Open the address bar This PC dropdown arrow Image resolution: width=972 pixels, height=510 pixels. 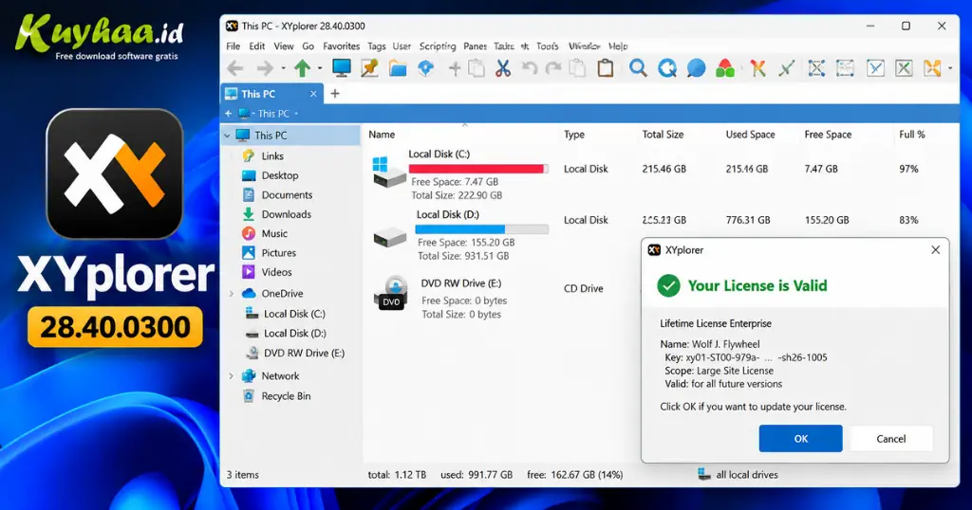(x=296, y=114)
